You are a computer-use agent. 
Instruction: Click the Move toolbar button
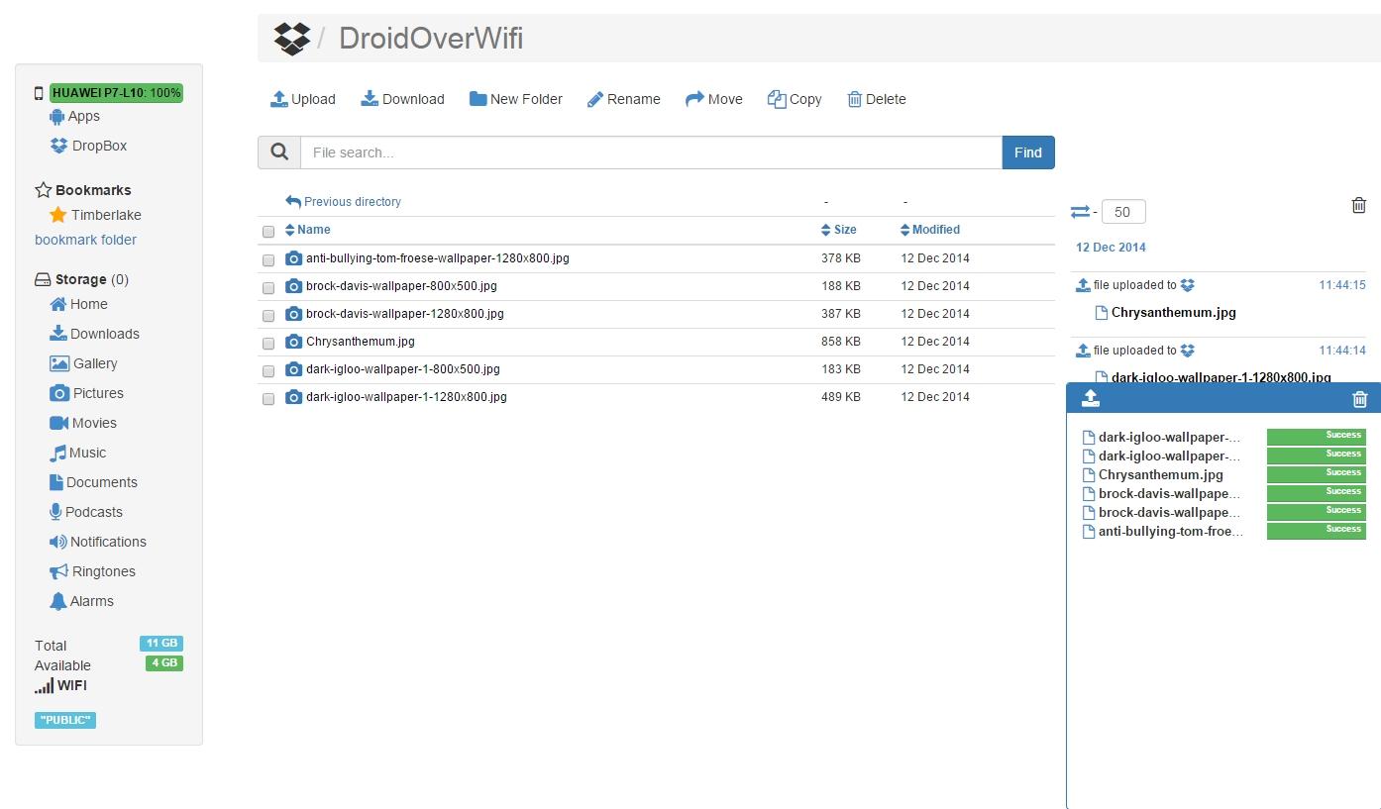[714, 99]
